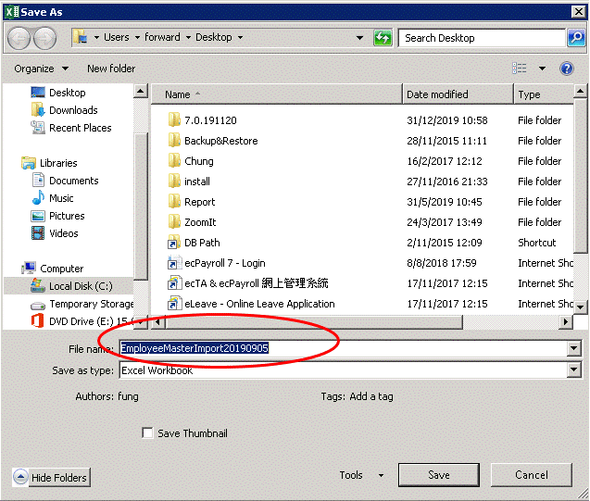Click the change view icon
Image resolution: width=590 pixels, height=501 pixels.
(520, 69)
